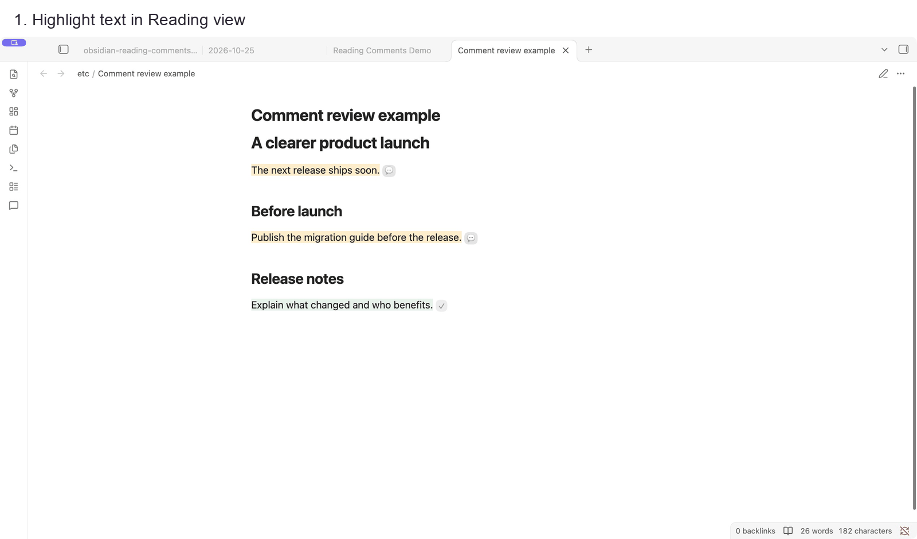Click the 'Before launch' heading
Image resolution: width=917 pixels, height=539 pixels.
(x=296, y=212)
